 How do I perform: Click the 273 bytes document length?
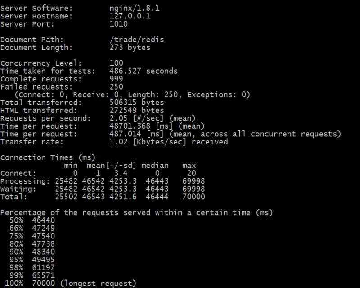click(x=130, y=47)
